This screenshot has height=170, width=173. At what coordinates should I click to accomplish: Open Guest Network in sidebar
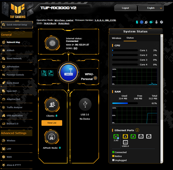coord(17,58)
